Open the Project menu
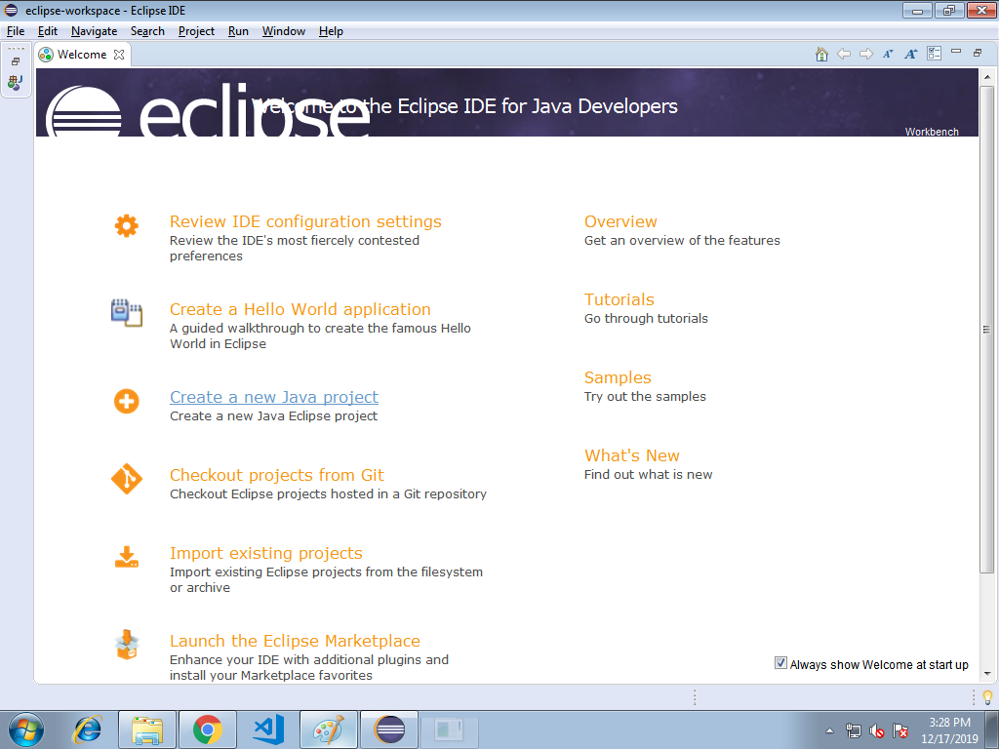 (196, 31)
